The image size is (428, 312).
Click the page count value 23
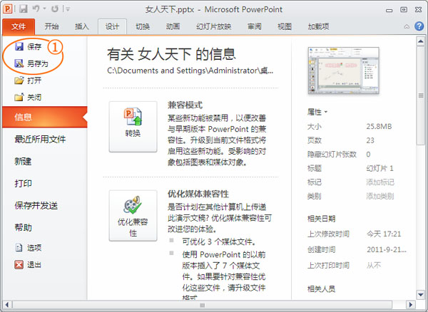(370, 140)
